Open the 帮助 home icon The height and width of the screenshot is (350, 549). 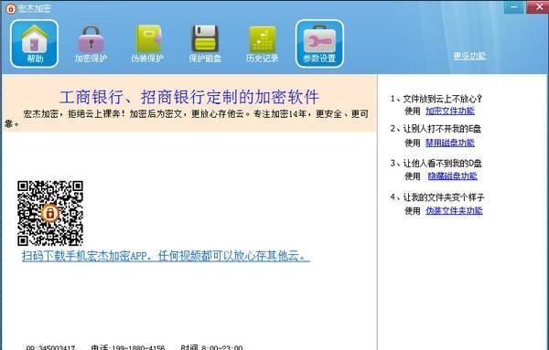pos(35,44)
